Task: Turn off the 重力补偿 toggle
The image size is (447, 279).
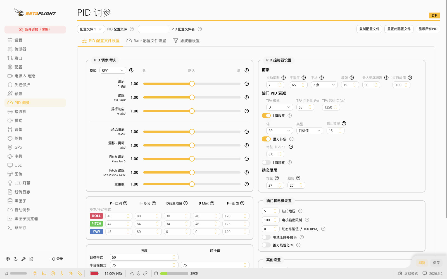Action: [266, 139]
